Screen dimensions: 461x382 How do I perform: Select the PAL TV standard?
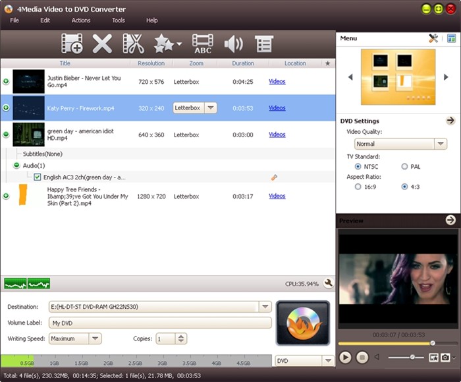pos(405,167)
